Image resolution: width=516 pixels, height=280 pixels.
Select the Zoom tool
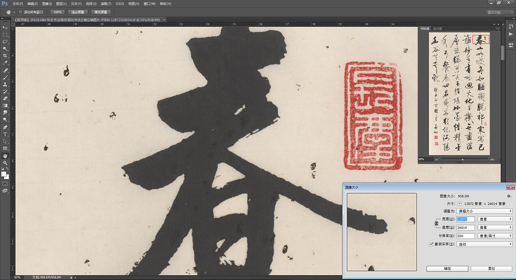pos(5,163)
